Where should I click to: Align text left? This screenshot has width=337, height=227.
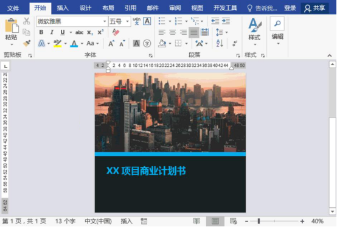click(x=162, y=32)
